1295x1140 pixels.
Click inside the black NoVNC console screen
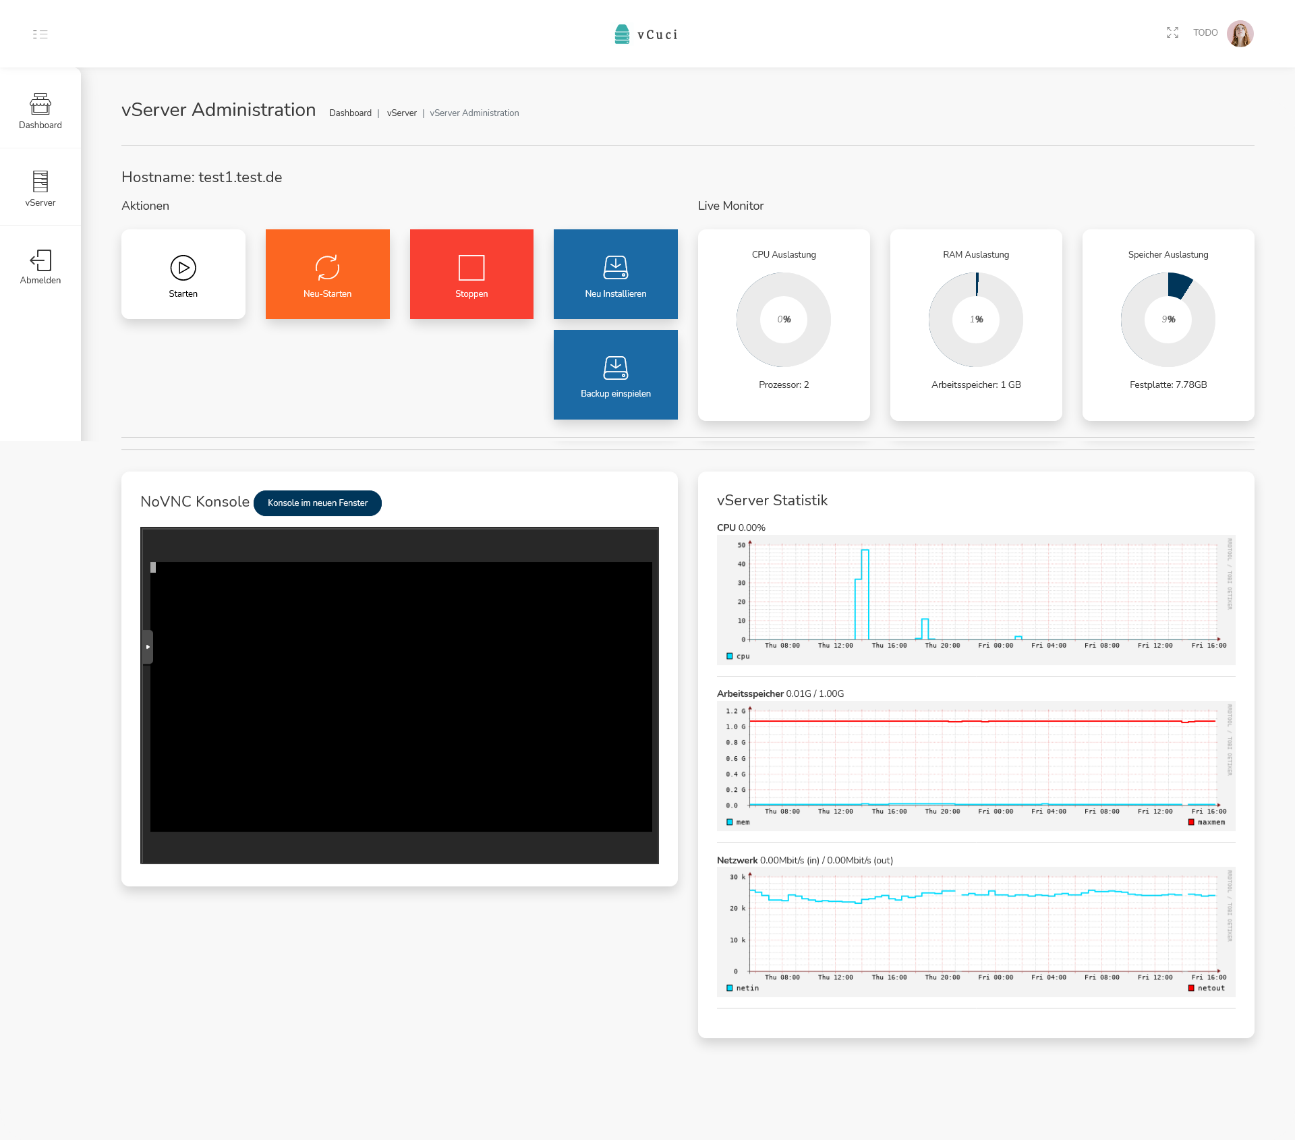pos(401,696)
